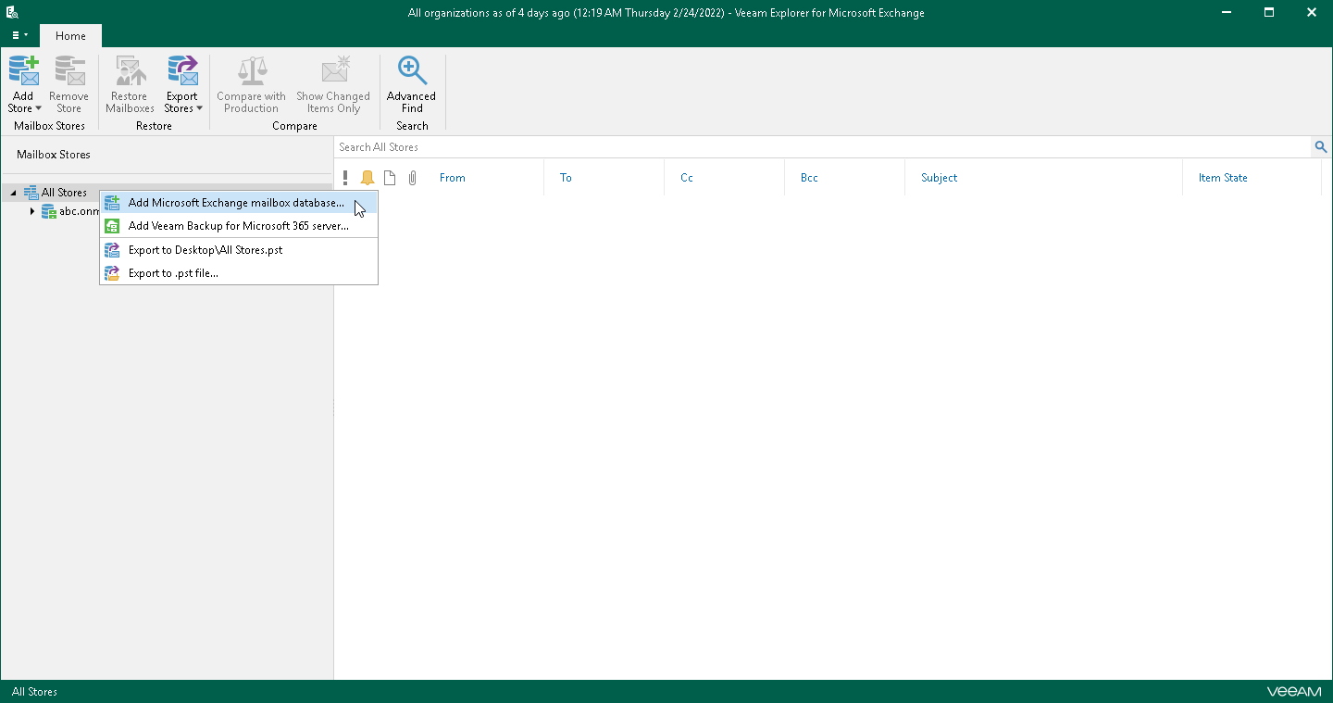Click icon beside Export to .pst file

click(x=112, y=273)
